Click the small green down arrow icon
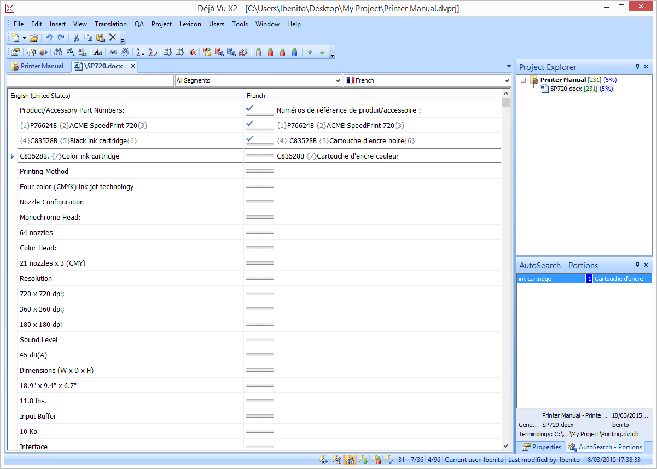Viewport: 657px width, 469px height. [x=310, y=52]
